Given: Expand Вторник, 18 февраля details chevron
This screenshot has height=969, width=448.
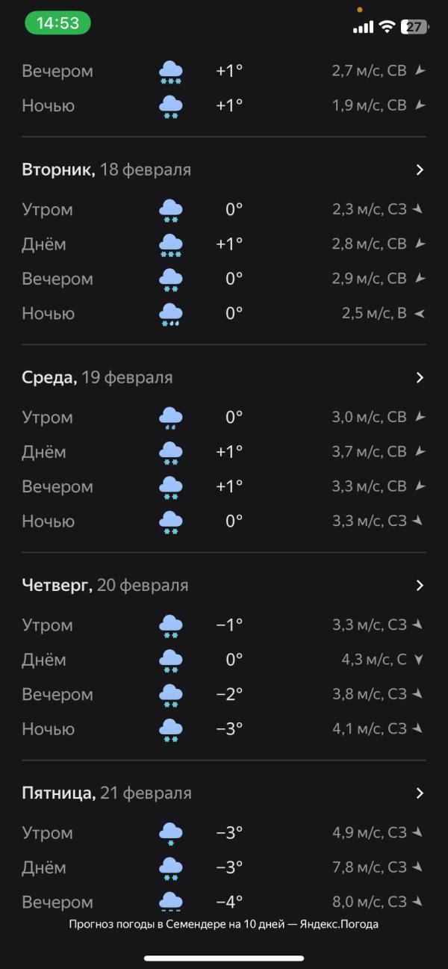Looking at the screenshot, I should [420, 170].
